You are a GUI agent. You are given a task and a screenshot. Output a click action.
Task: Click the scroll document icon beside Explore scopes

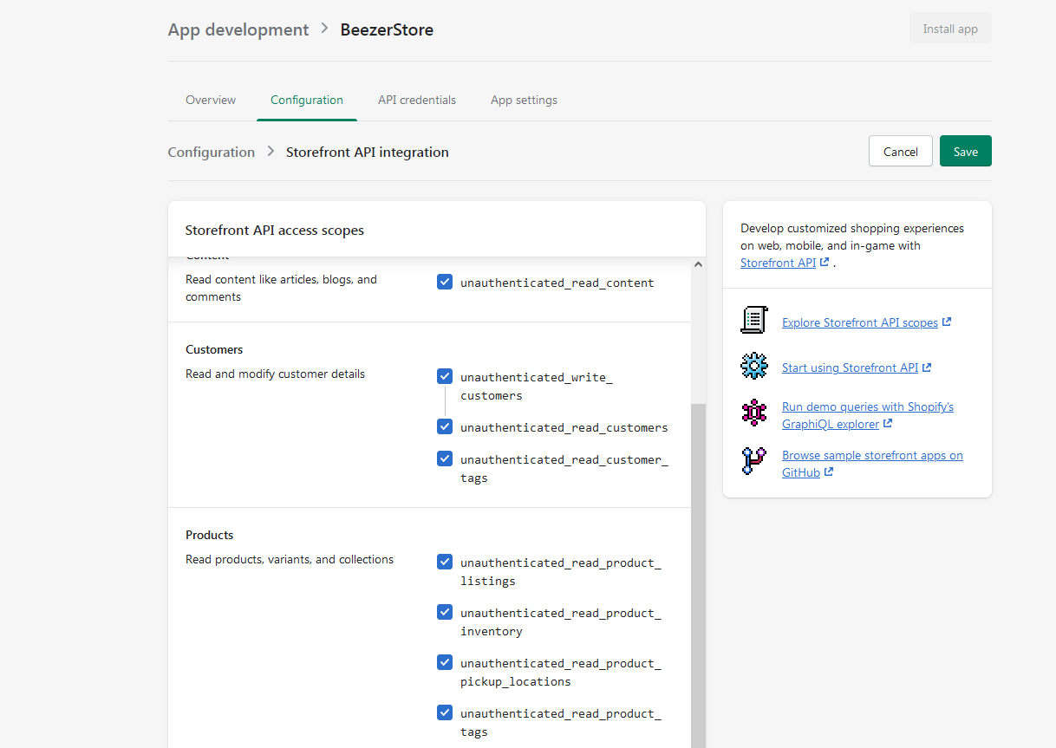753,320
